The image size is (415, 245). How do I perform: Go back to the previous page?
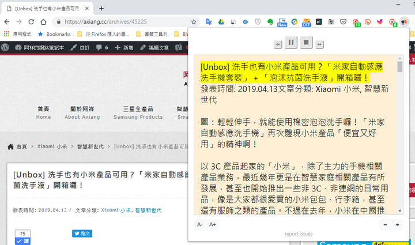(7, 22)
